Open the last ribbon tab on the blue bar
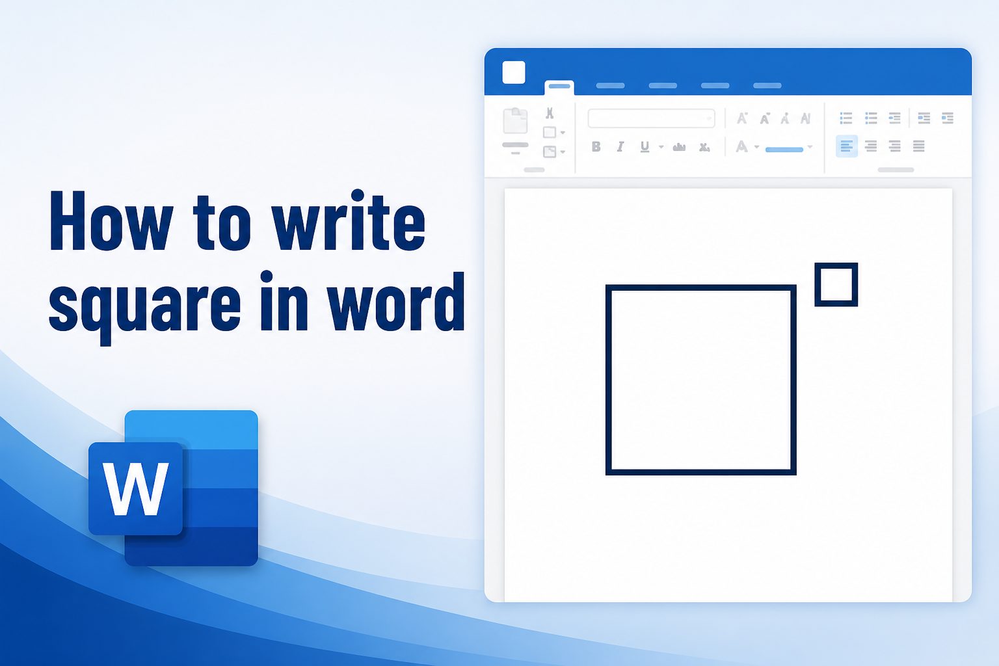The image size is (999, 666). (767, 86)
